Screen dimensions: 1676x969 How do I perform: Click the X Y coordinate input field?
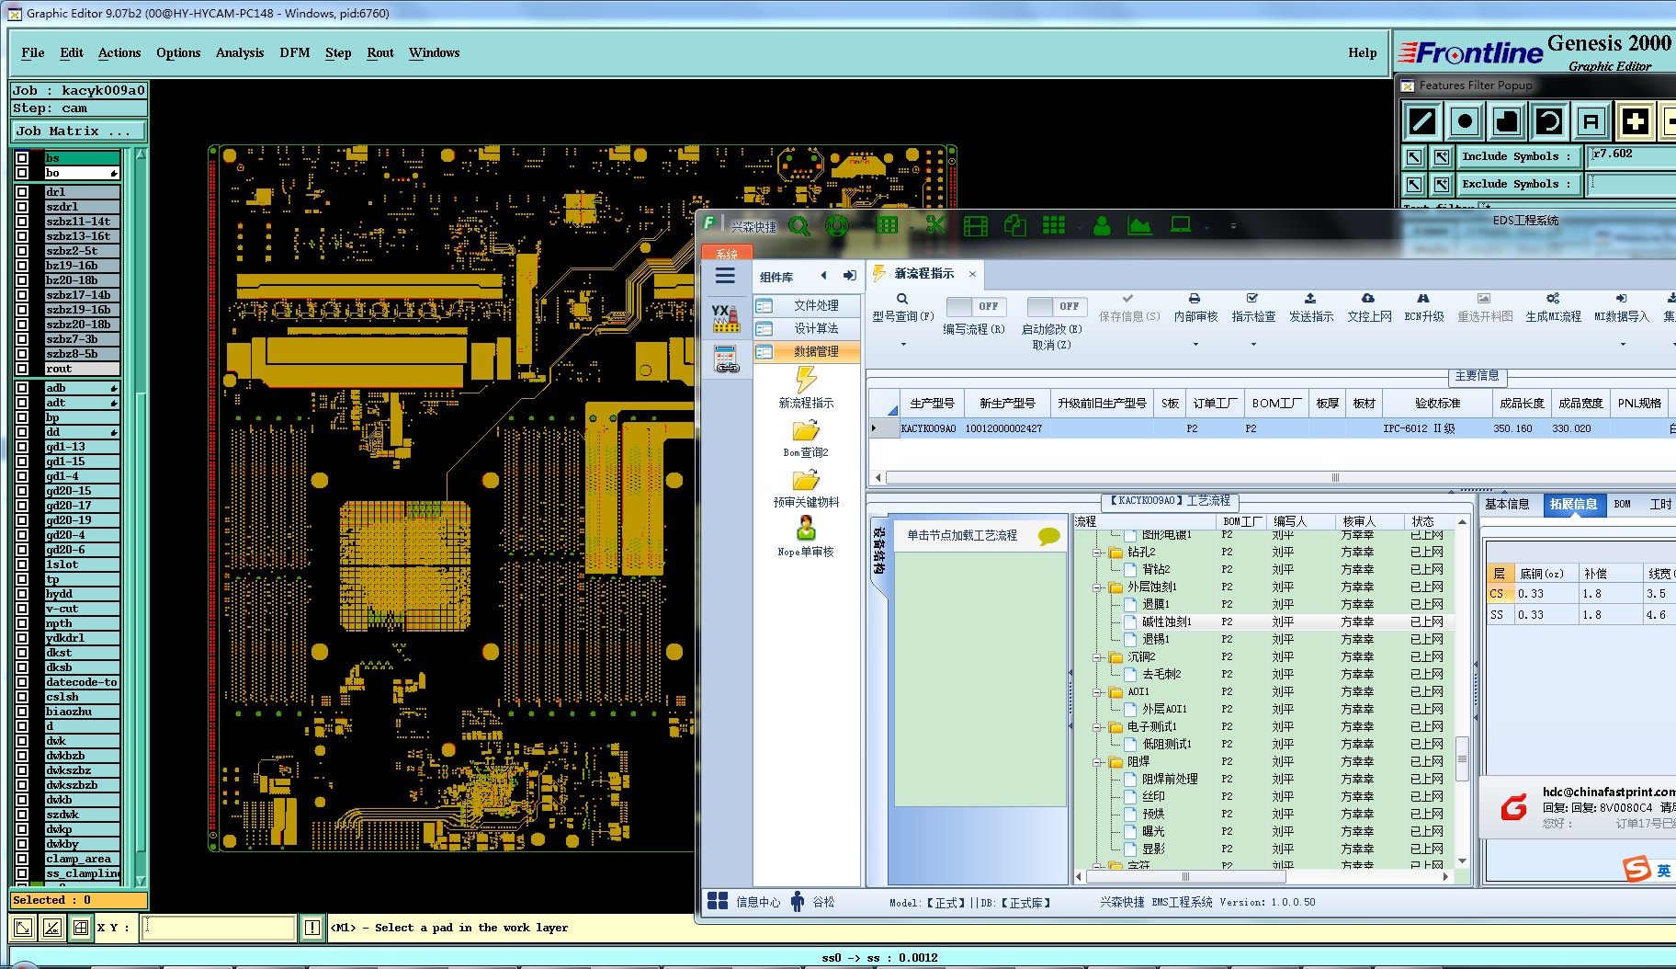(x=219, y=928)
